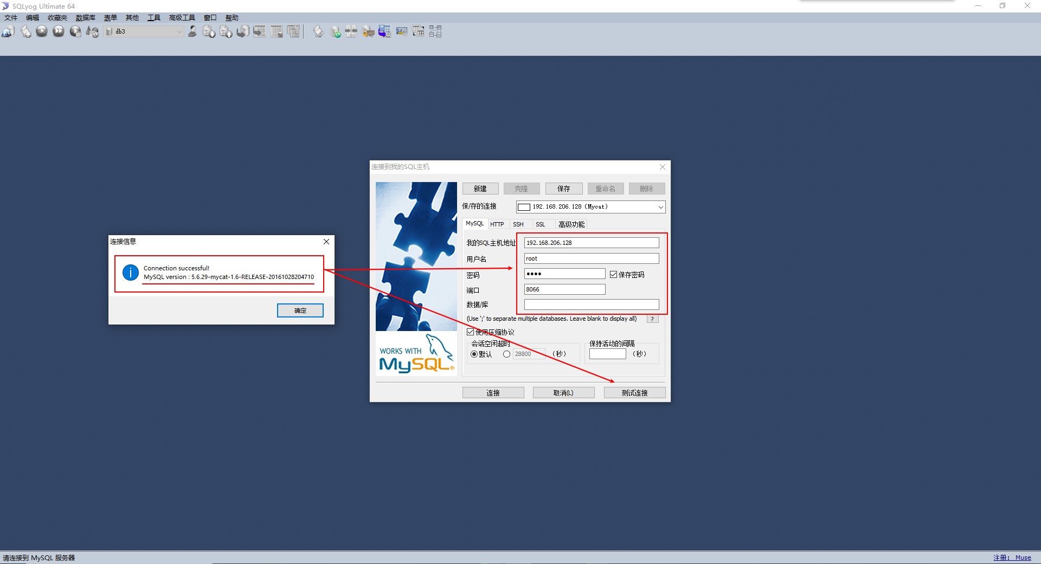Screen dimensions: 1041x564
Task: Toggle the use compressed protocol checkbox
Action: [470, 332]
